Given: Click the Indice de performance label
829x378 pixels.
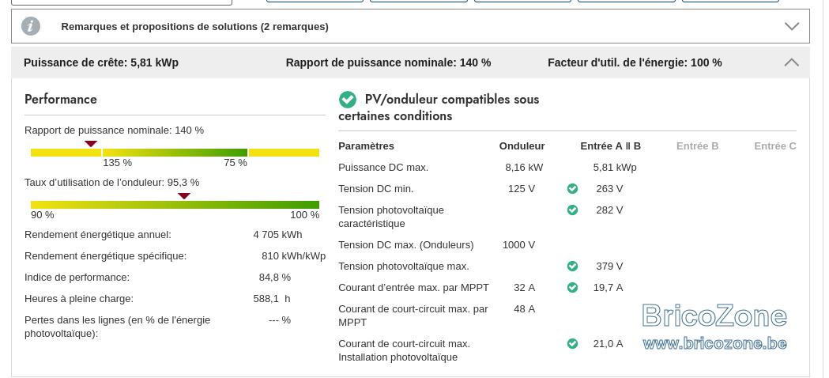Looking at the screenshot, I should tap(77, 278).
